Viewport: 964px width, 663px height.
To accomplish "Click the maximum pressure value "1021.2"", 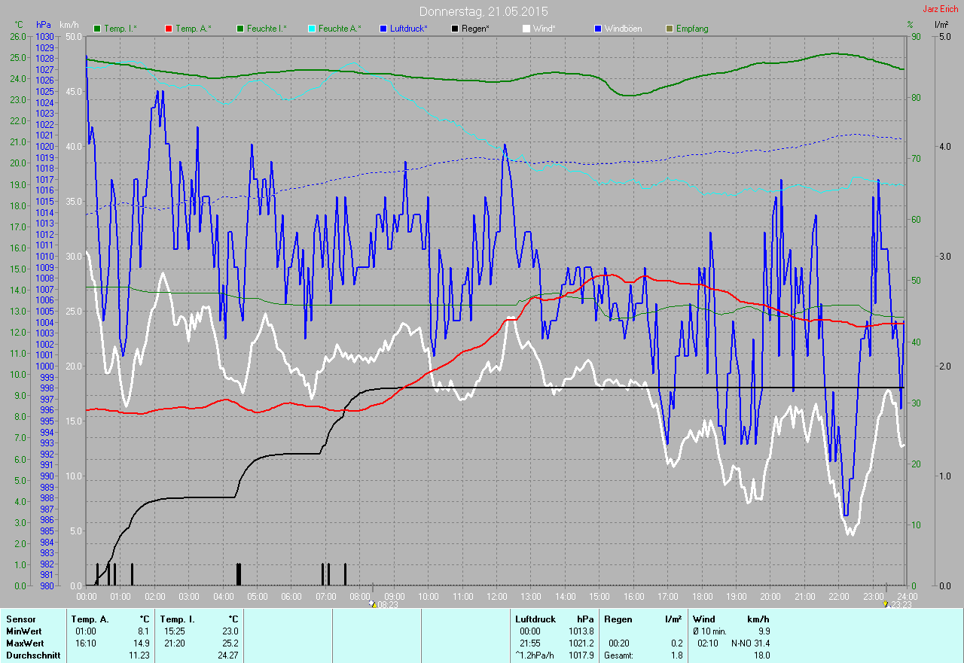I will pyautogui.click(x=581, y=643).
